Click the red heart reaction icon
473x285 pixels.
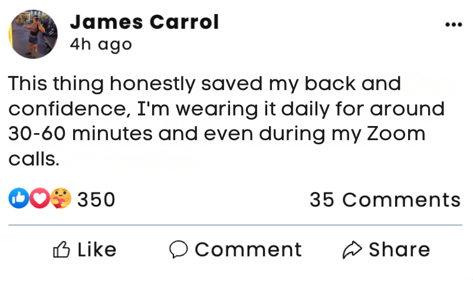[40, 199]
